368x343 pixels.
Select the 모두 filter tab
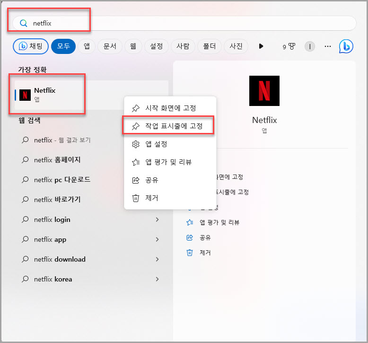[63, 46]
